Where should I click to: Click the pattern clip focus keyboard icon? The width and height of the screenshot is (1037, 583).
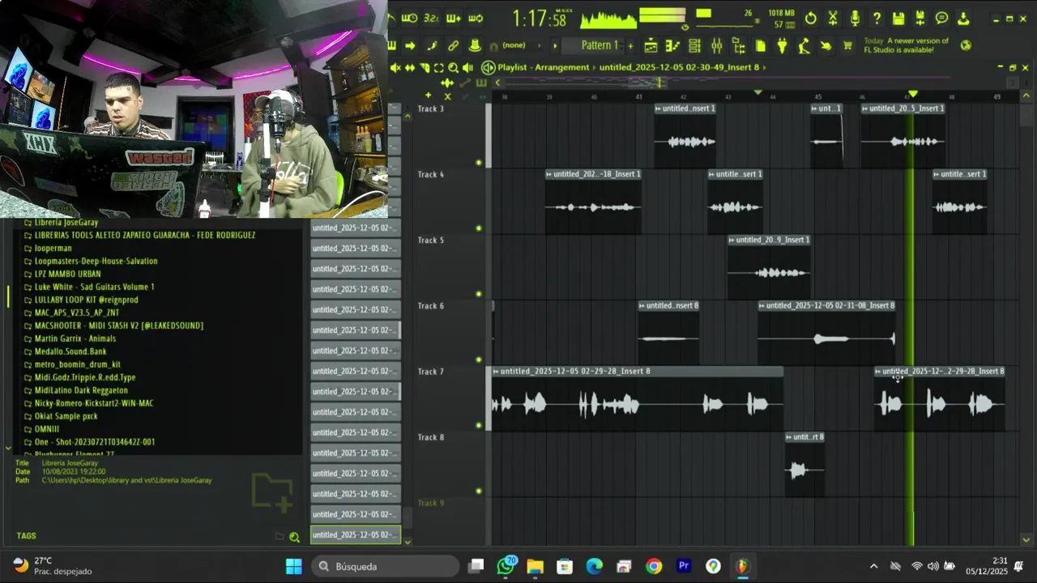click(x=481, y=83)
